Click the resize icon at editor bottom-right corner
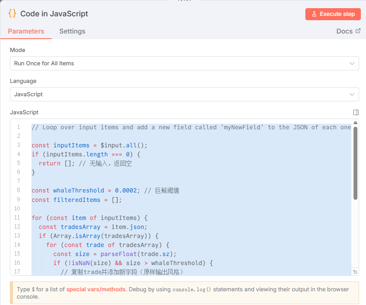The image size is (366, 305). (355, 272)
